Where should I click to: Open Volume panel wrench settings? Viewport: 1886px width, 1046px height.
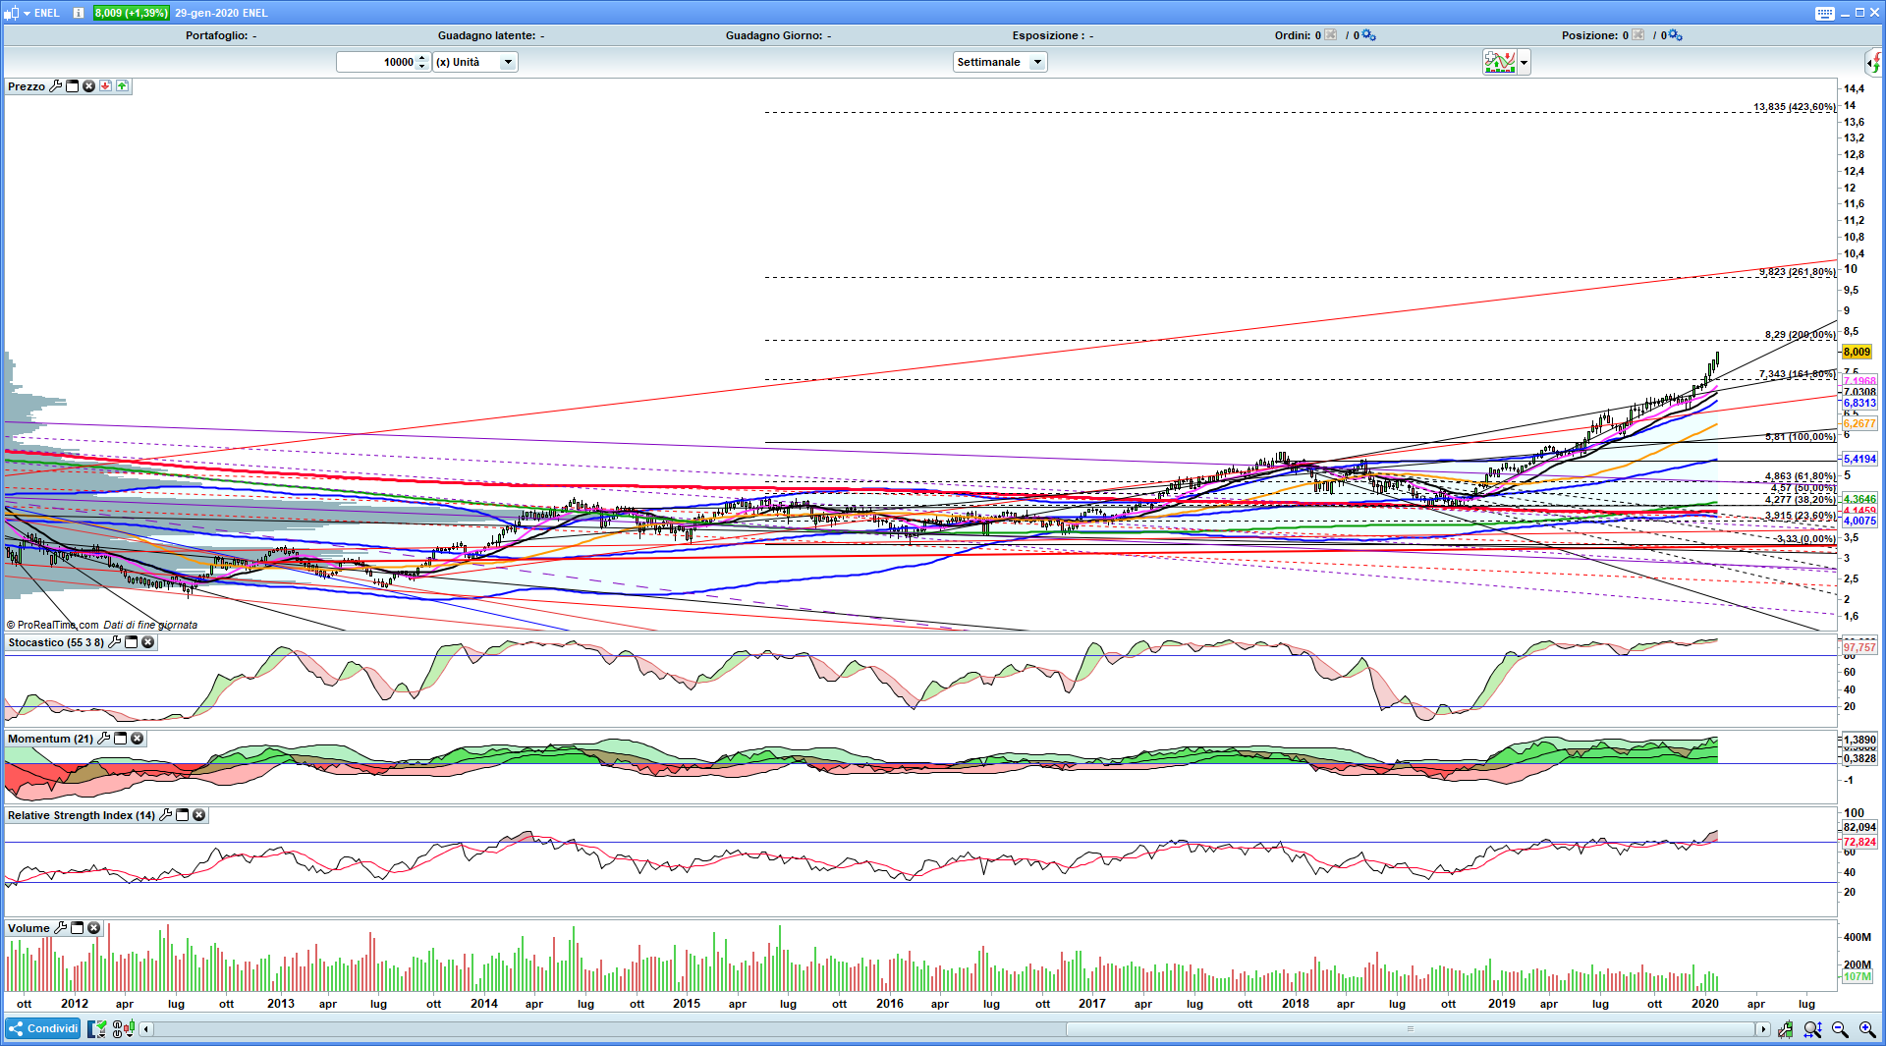point(60,928)
